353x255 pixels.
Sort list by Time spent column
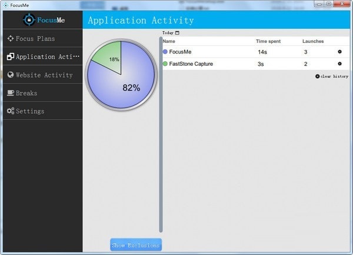point(268,42)
